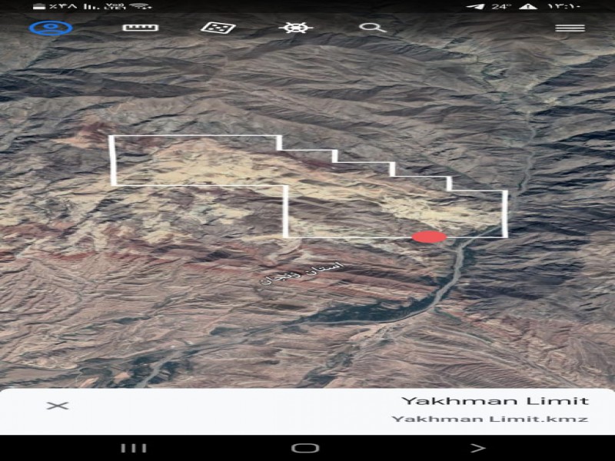Select the ruler measure tool
Image resolution: width=615 pixels, height=461 pixels.
[x=141, y=28]
